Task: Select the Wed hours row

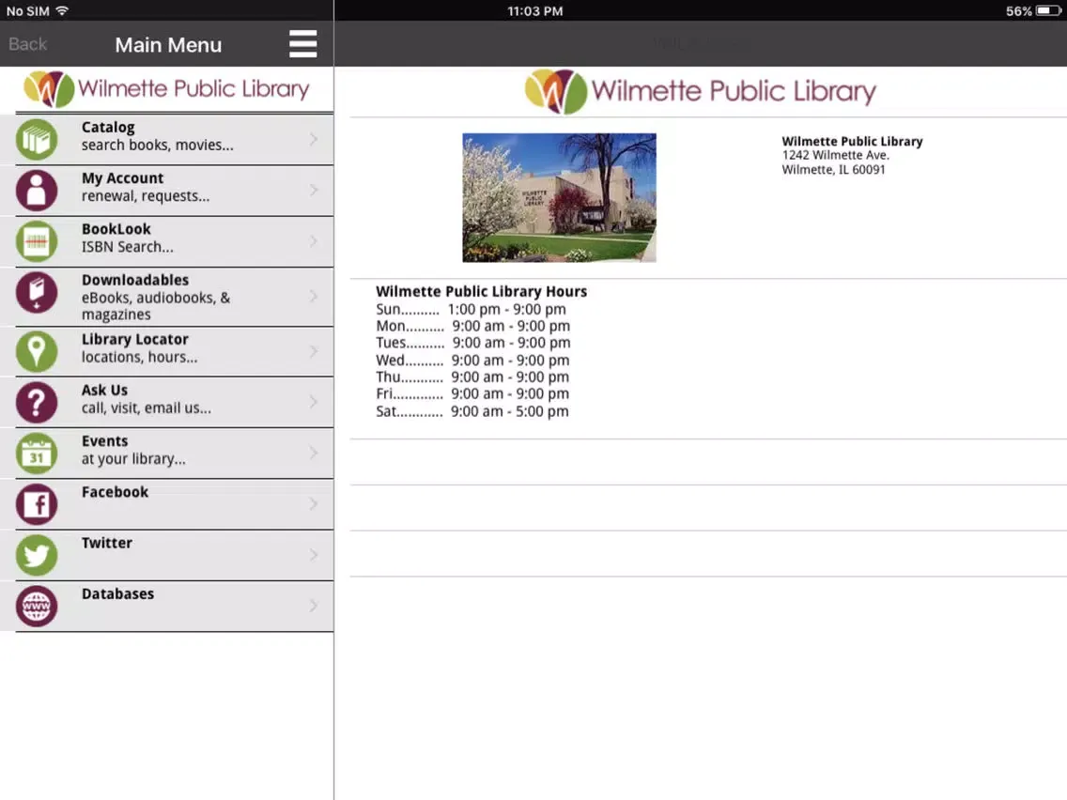Action: pos(472,361)
